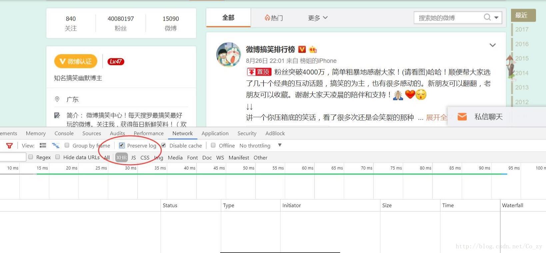Click the 微博搞笑排行榜 username link
The image size is (546, 253).
pos(271,49)
